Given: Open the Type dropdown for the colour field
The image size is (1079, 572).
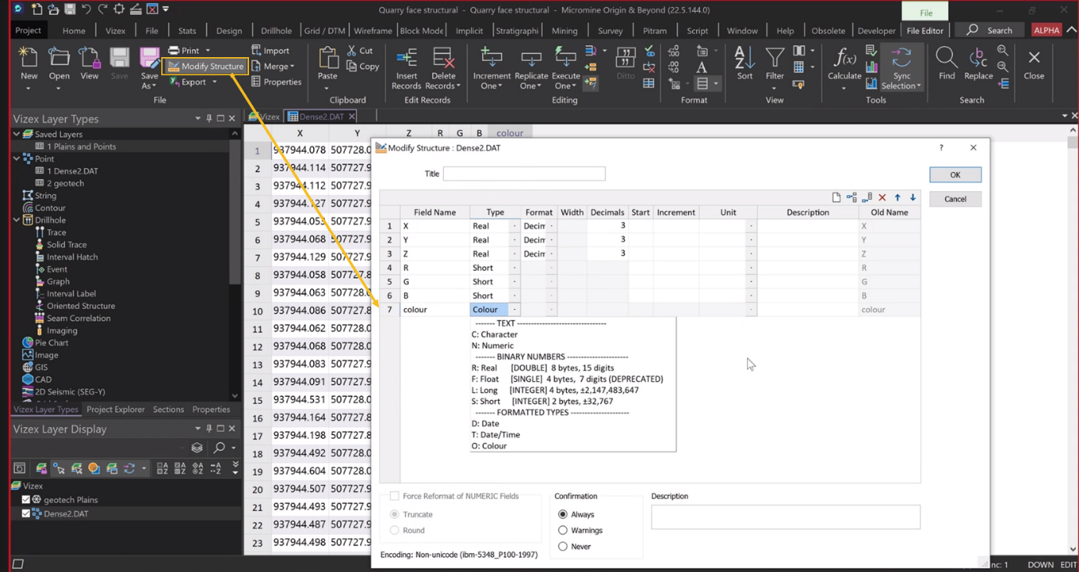Looking at the screenshot, I should pyautogui.click(x=516, y=309).
